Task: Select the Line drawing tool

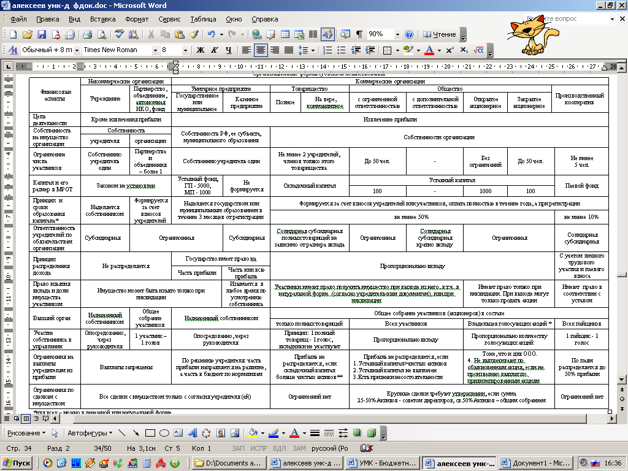Action: click(x=122, y=433)
